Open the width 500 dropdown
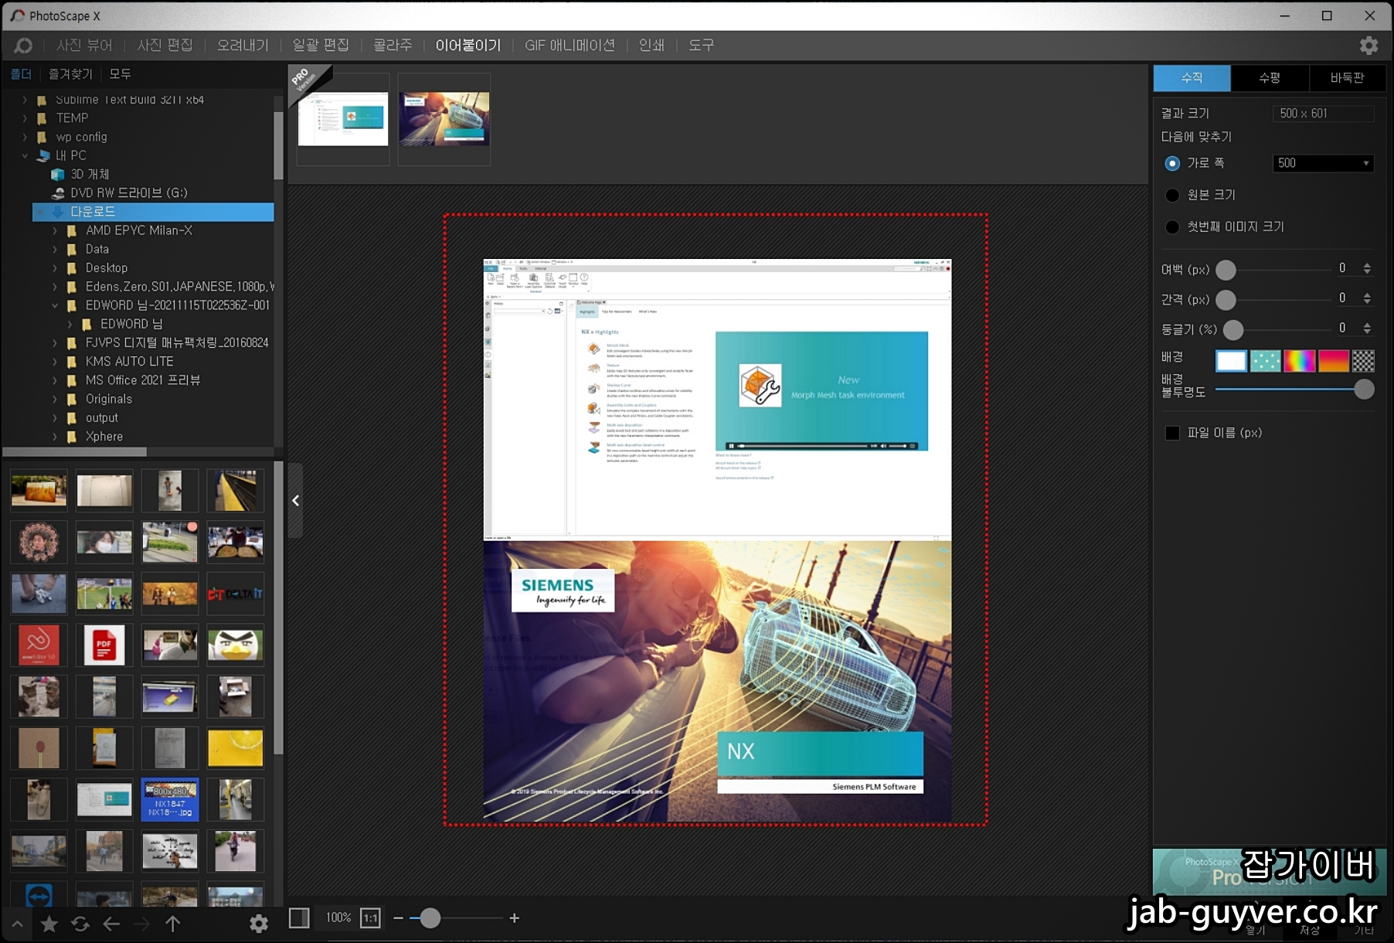This screenshot has height=943, width=1394. tap(1323, 163)
